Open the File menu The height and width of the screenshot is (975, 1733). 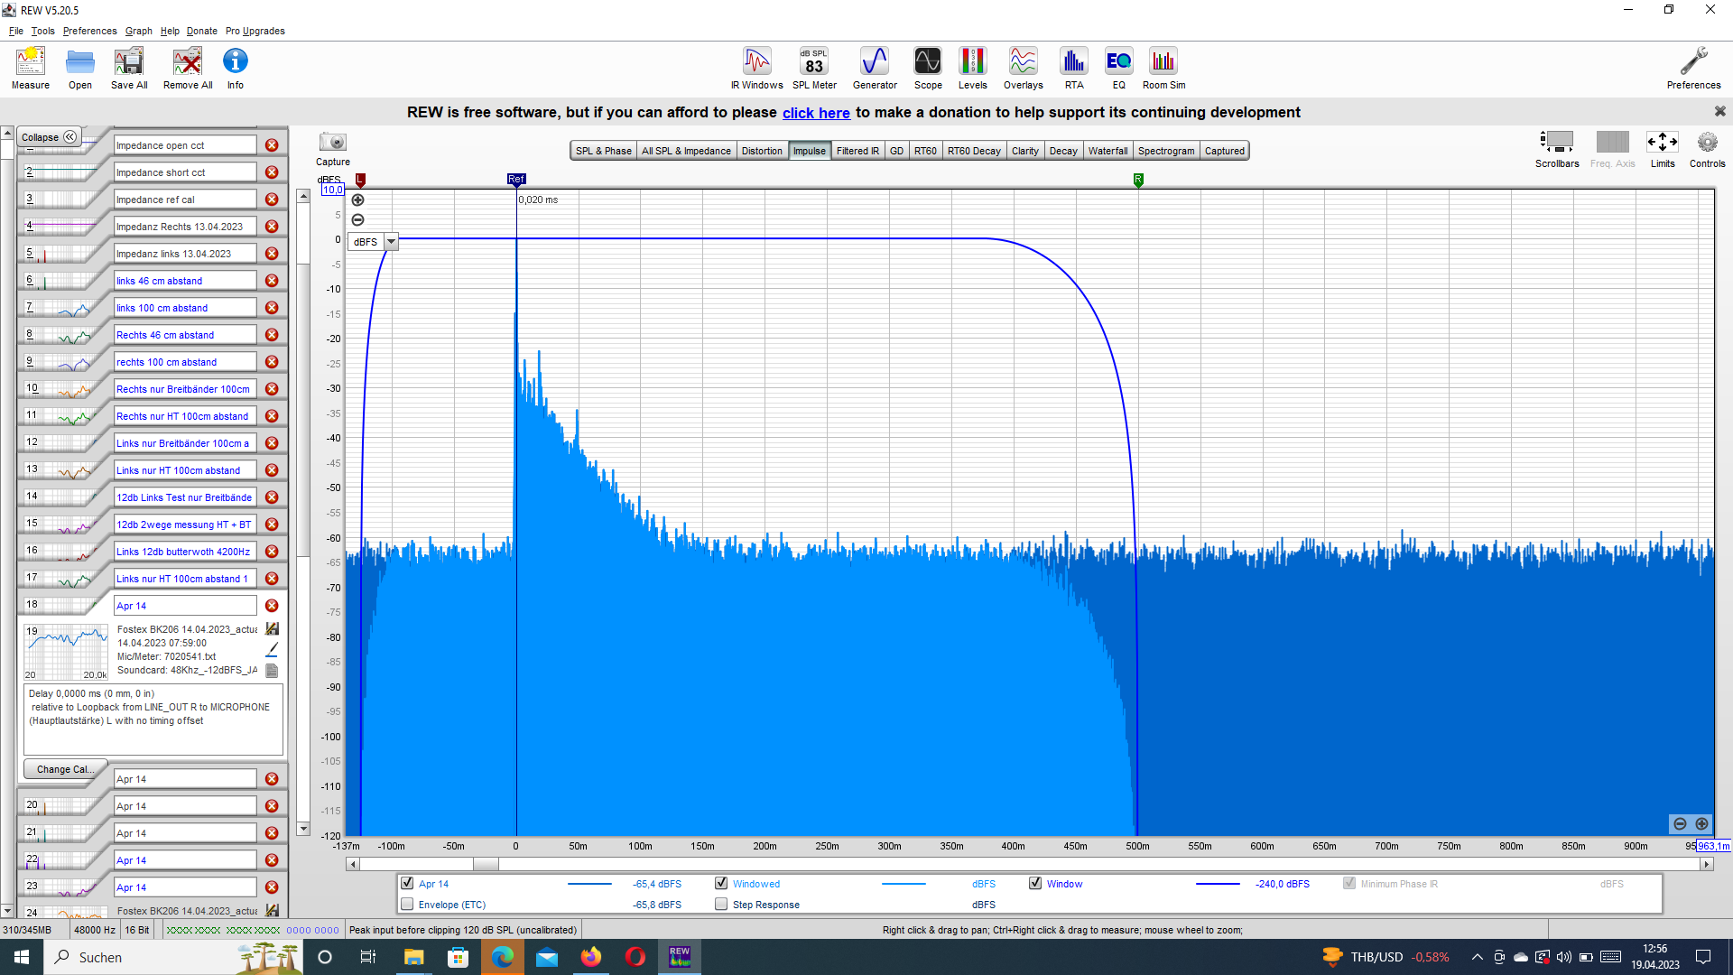tap(16, 31)
